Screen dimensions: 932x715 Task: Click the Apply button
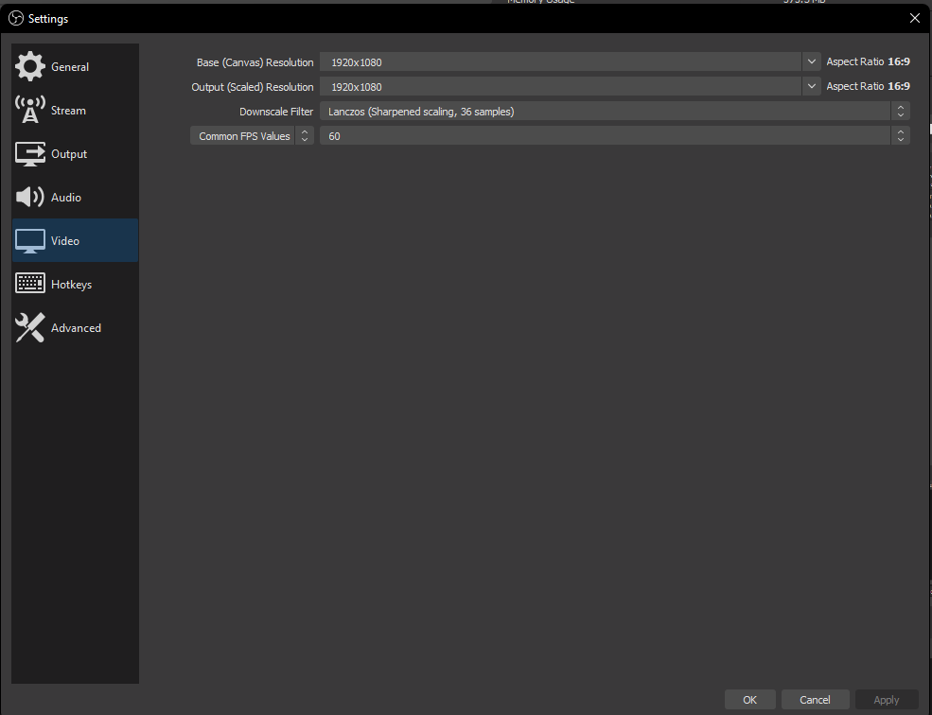click(x=887, y=699)
